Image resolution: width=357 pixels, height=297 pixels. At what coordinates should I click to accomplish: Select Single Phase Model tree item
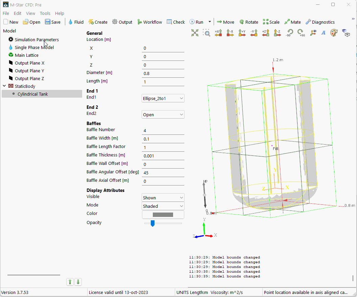click(x=34, y=47)
